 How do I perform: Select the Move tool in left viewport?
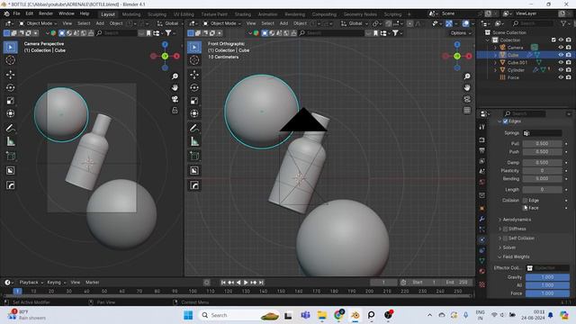click(10, 75)
